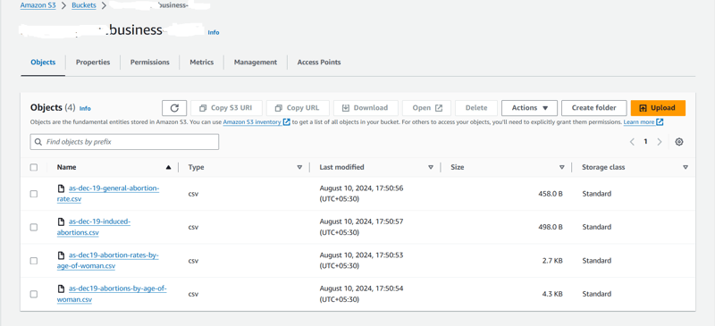The image size is (715, 326).
Task: Click Info link beside bucket name
Action: 214,32
